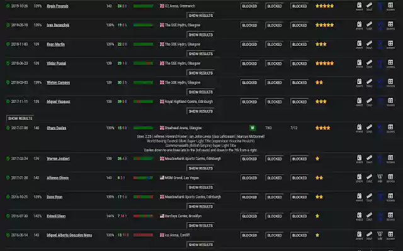Click venue text "Ice Arena, Cardiff"

(x=177, y=235)
